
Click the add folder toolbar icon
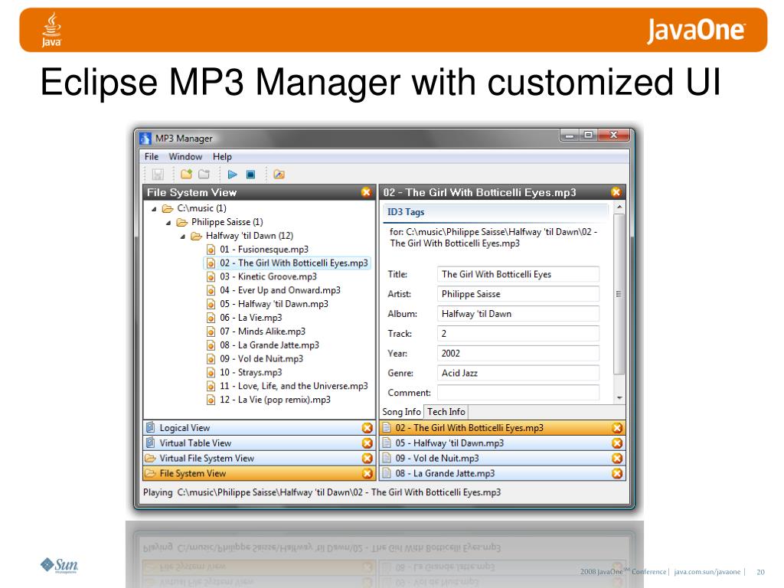tap(187, 174)
